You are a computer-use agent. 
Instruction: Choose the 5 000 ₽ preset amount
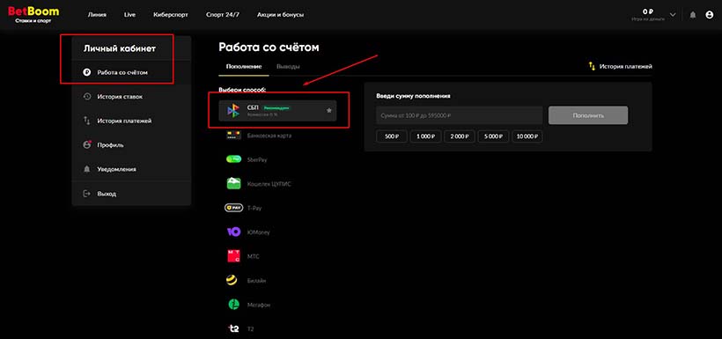point(493,136)
